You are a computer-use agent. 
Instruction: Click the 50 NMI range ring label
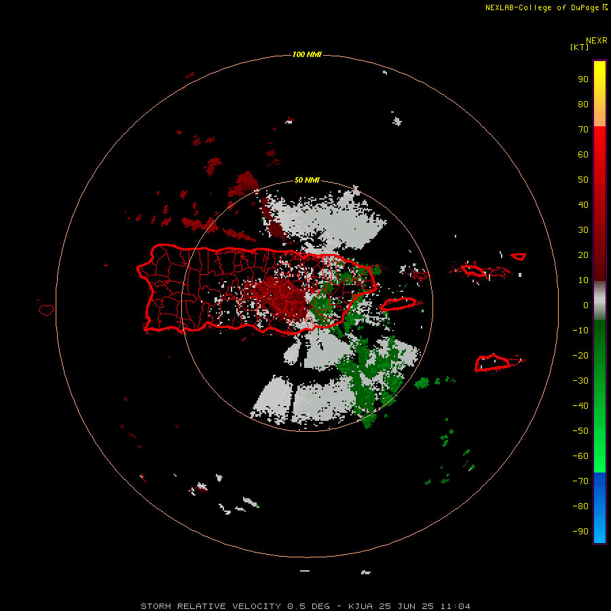[x=307, y=180]
